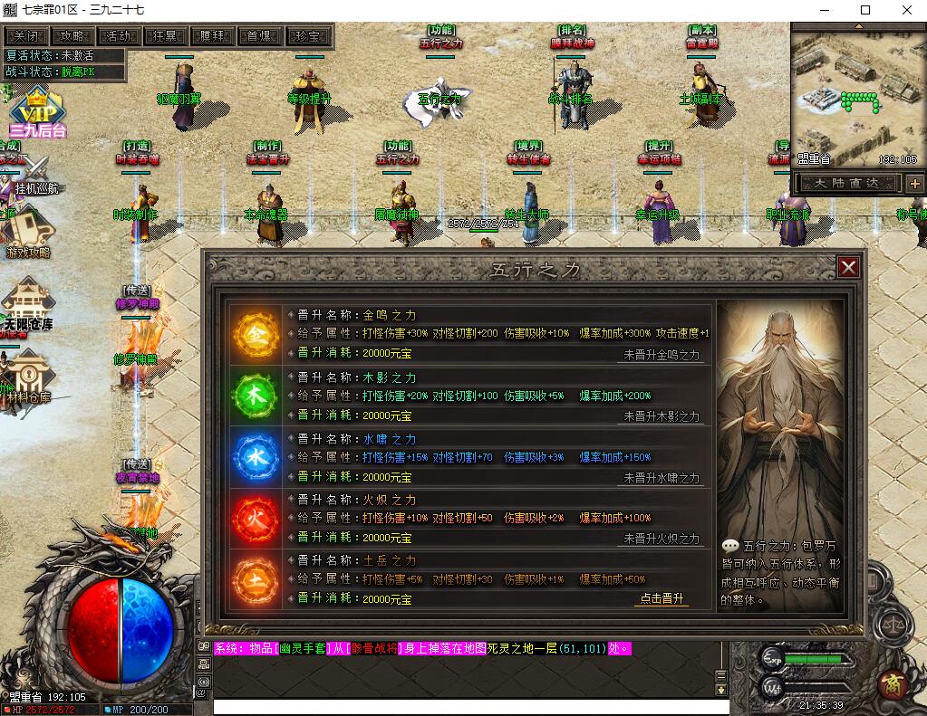Talk to the 土城副本 NPC
927x716 pixels.
(702, 96)
